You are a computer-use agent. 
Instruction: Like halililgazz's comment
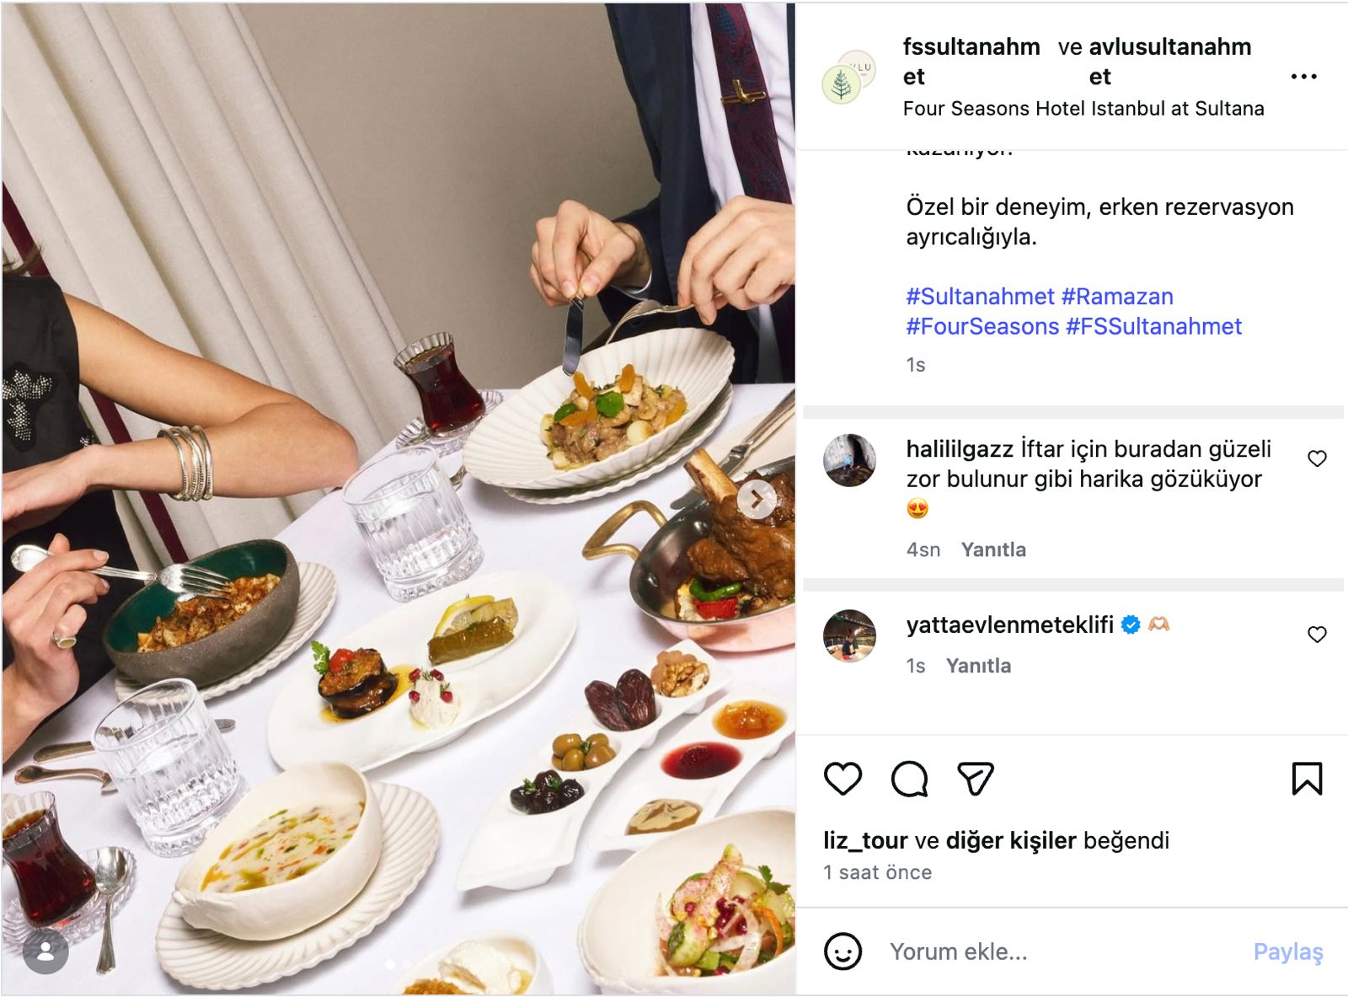point(1317,458)
